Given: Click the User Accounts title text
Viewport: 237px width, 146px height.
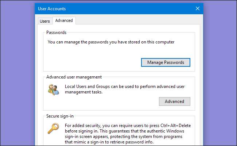Looking at the screenshot, I should pos(53,8).
